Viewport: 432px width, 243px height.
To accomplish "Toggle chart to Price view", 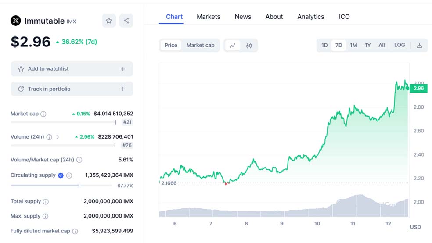I will (171, 45).
